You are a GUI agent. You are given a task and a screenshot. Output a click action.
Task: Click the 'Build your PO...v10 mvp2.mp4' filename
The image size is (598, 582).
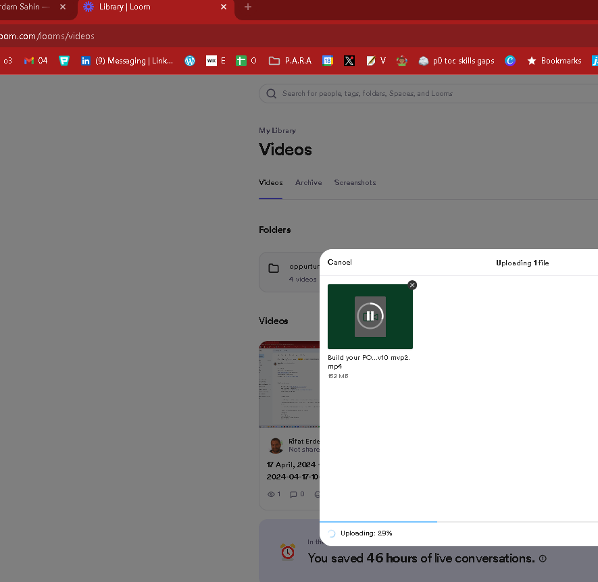(369, 362)
